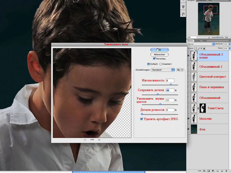The height and width of the screenshot is (173, 231).
Task: Click the Мальчик layer thumbnail
Action: pyautogui.click(x=194, y=118)
